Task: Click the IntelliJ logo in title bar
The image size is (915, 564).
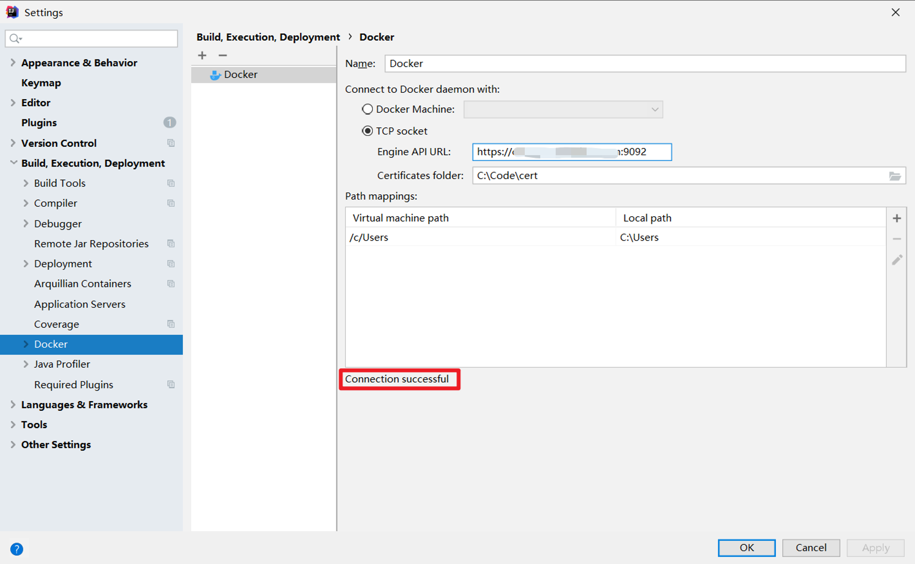Action: [x=12, y=12]
